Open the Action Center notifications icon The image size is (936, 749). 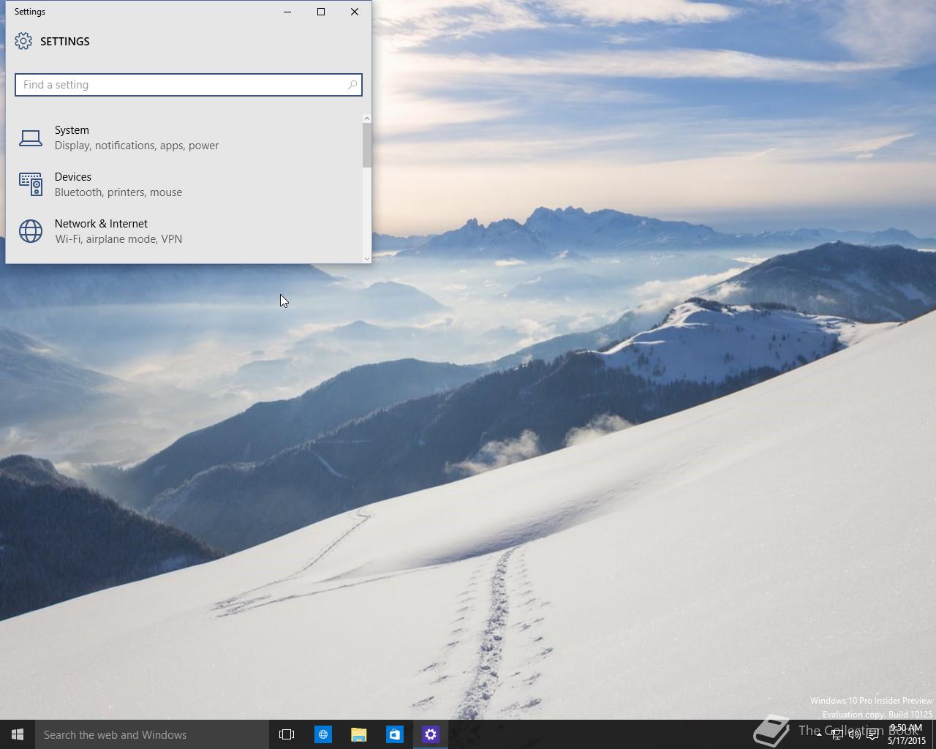tap(872, 735)
